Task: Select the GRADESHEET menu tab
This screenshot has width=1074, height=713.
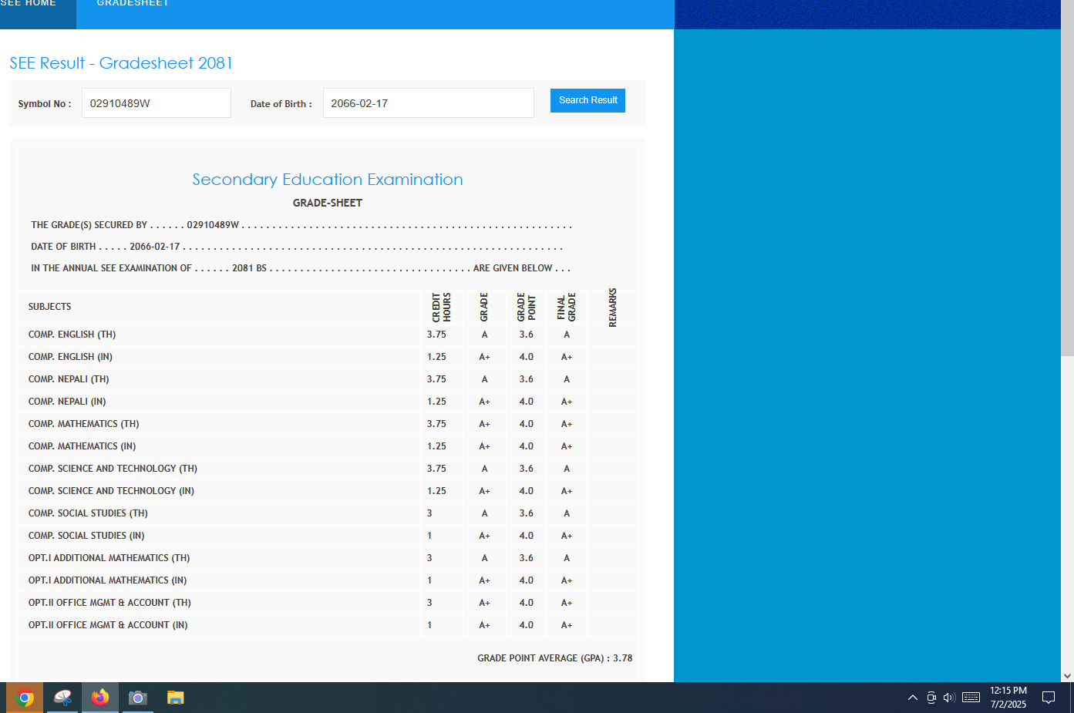Action: coord(133,6)
